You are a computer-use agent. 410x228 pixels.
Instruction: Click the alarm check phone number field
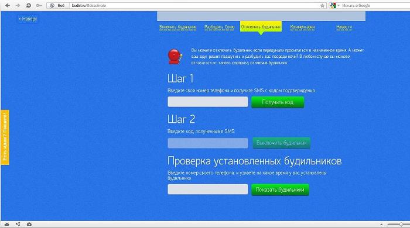click(x=208, y=189)
